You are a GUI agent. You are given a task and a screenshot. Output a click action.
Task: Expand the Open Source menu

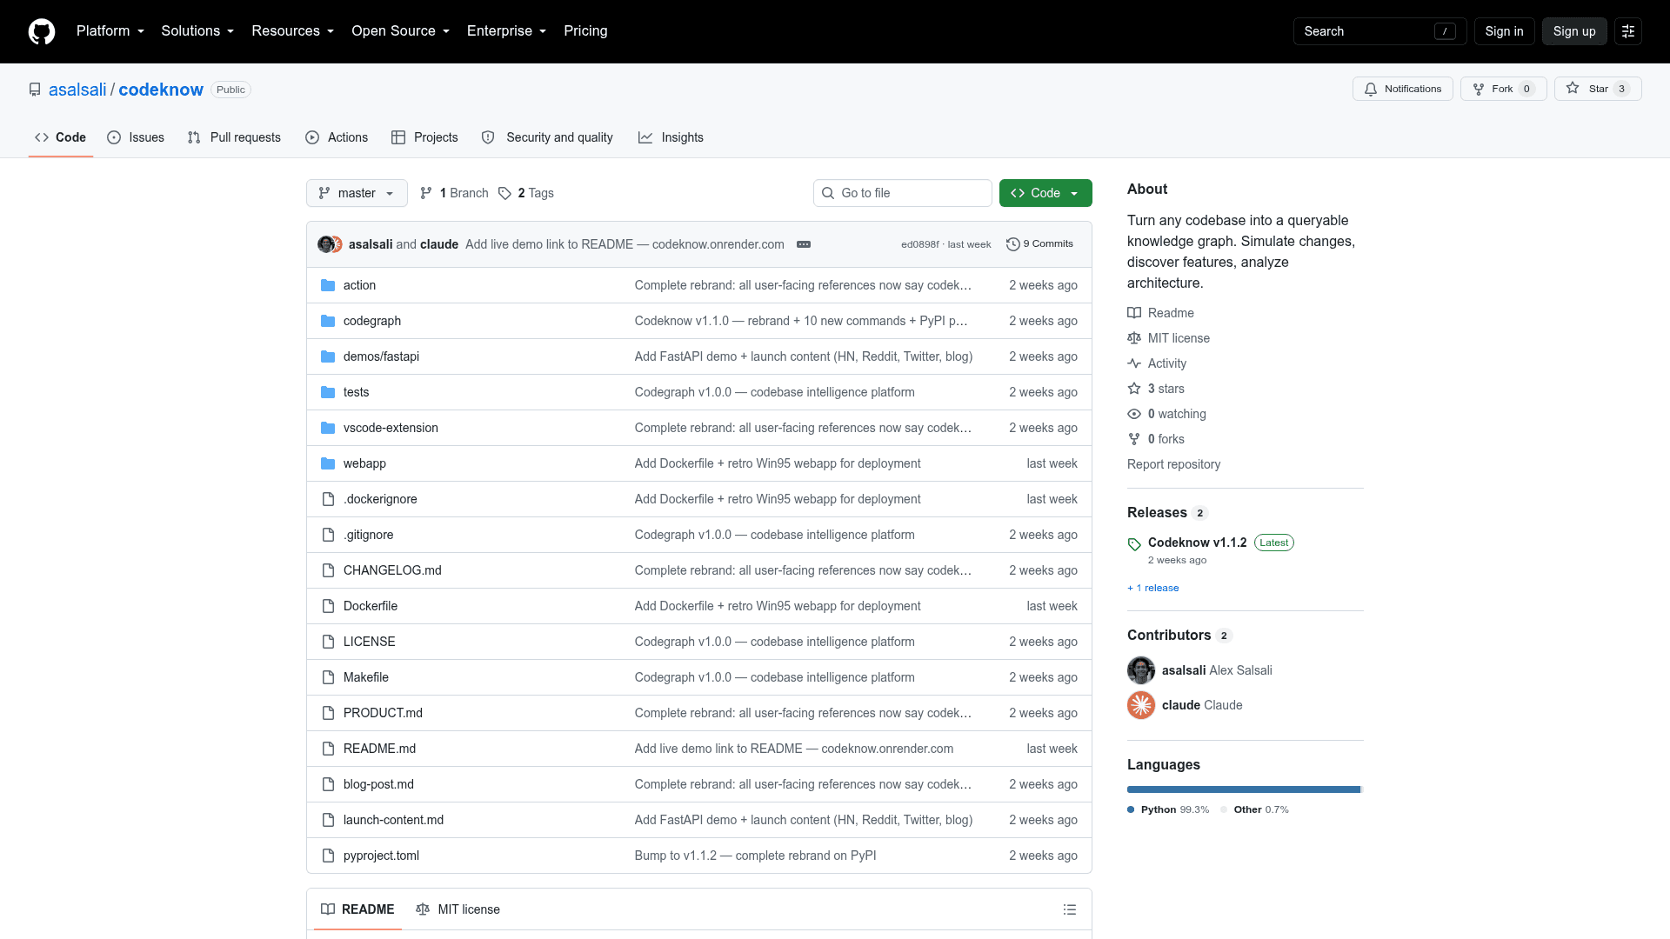(400, 31)
